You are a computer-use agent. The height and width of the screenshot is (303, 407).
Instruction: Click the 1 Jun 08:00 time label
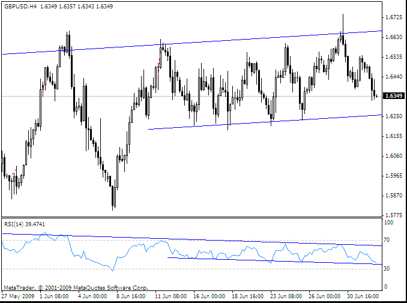click(x=54, y=296)
